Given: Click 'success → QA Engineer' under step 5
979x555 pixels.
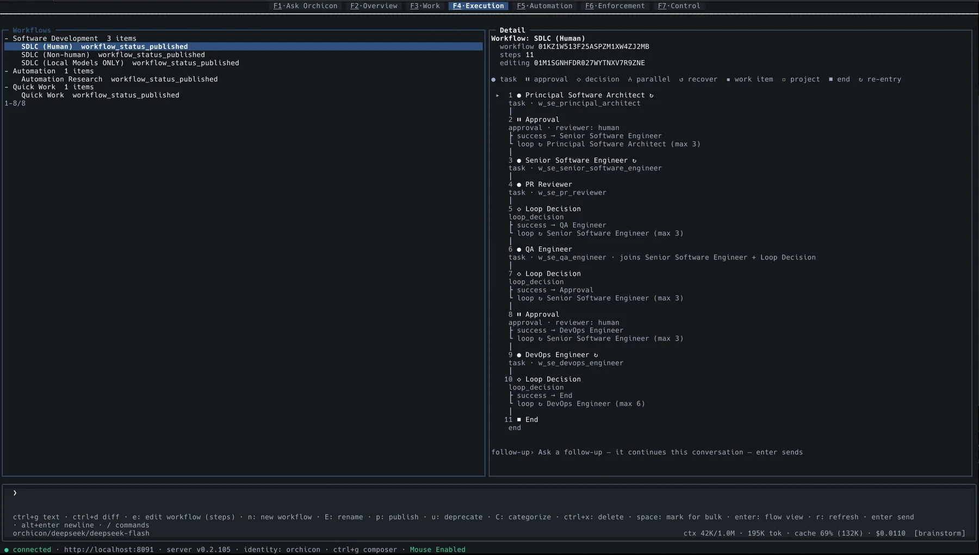Looking at the screenshot, I should pos(561,225).
